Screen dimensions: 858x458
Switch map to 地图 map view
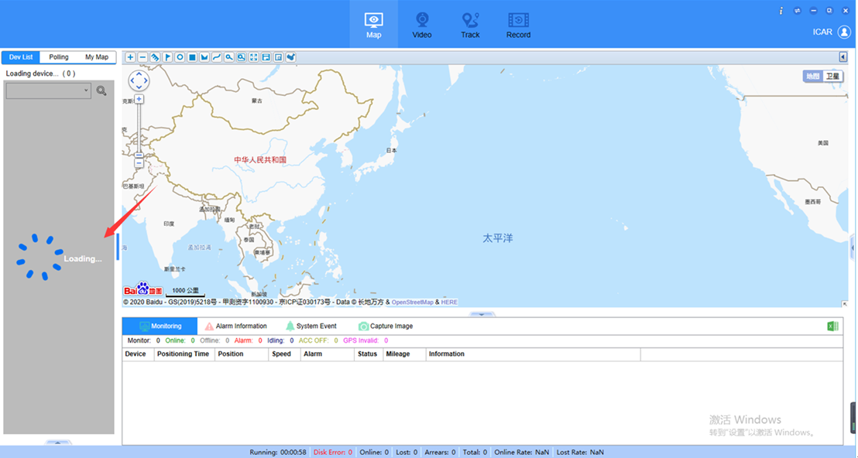(813, 76)
